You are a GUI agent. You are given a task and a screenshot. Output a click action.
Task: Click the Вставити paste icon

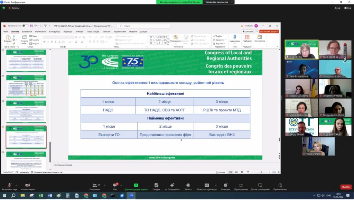tap(8, 38)
